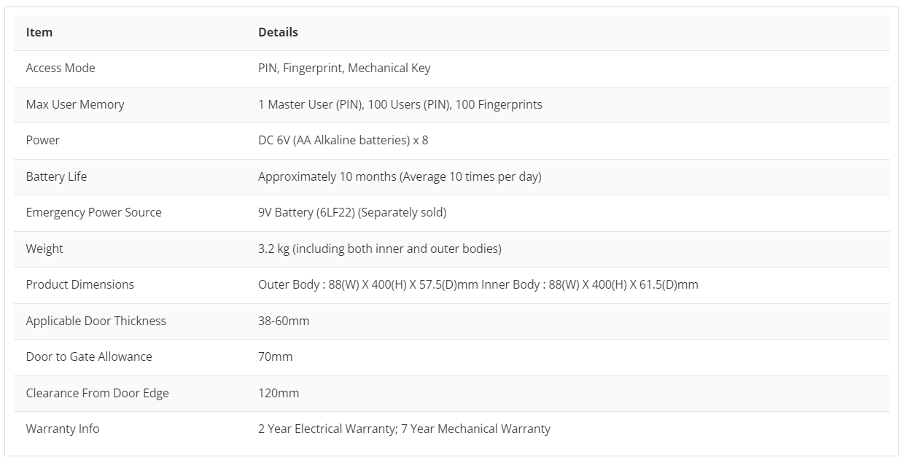
Task: Click the Outer Body dimensions text
Action: (x=368, y=284)
